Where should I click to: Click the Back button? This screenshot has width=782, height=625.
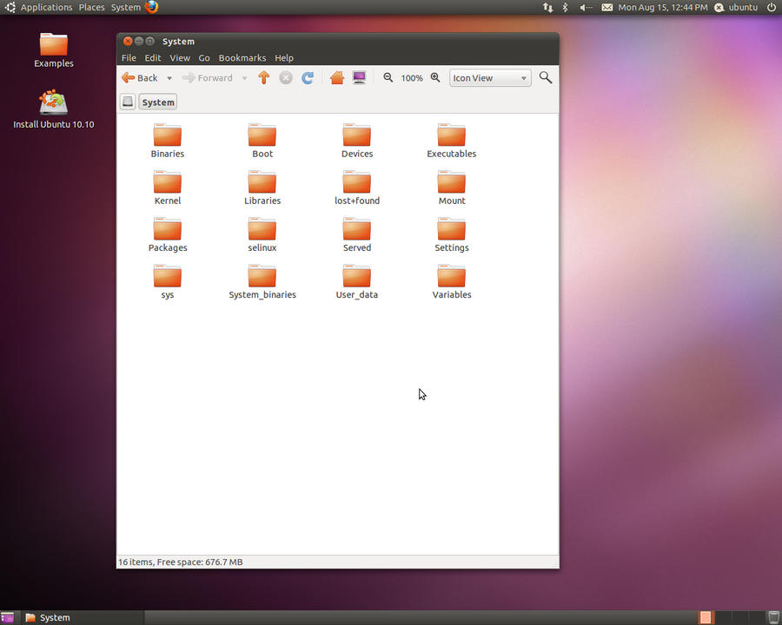(x=140, y=78)
